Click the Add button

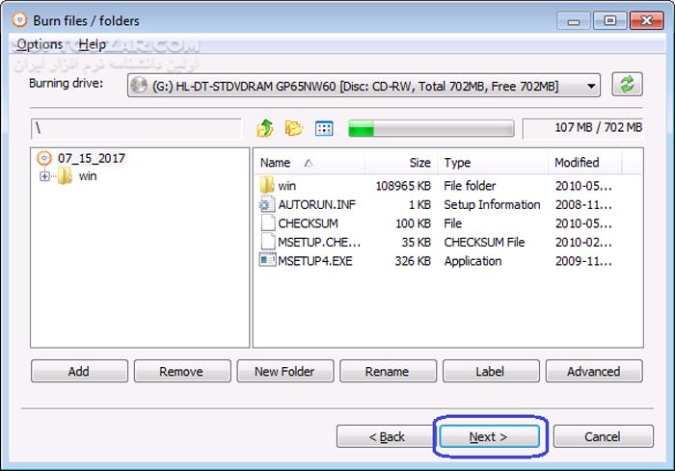point(79,371)
